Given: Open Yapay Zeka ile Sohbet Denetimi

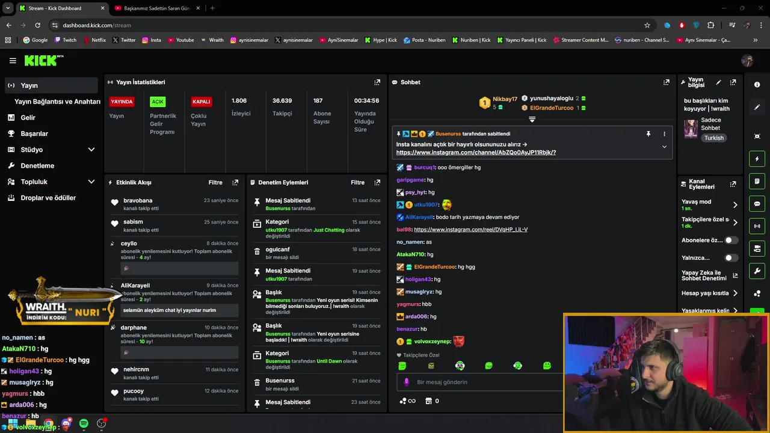Looking at the screenshot, I should pyautogui.click(x=709, y=275).
